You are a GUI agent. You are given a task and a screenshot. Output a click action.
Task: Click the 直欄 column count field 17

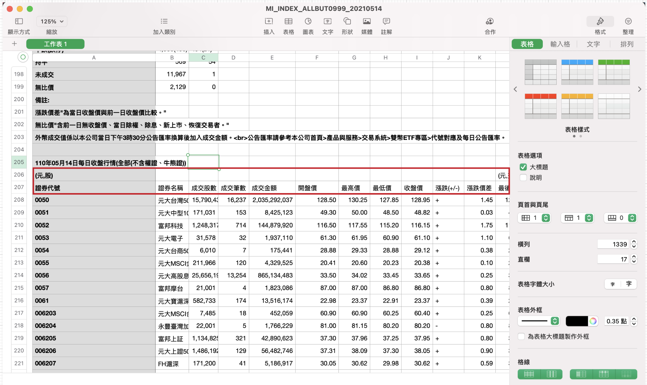coord(613,259)
